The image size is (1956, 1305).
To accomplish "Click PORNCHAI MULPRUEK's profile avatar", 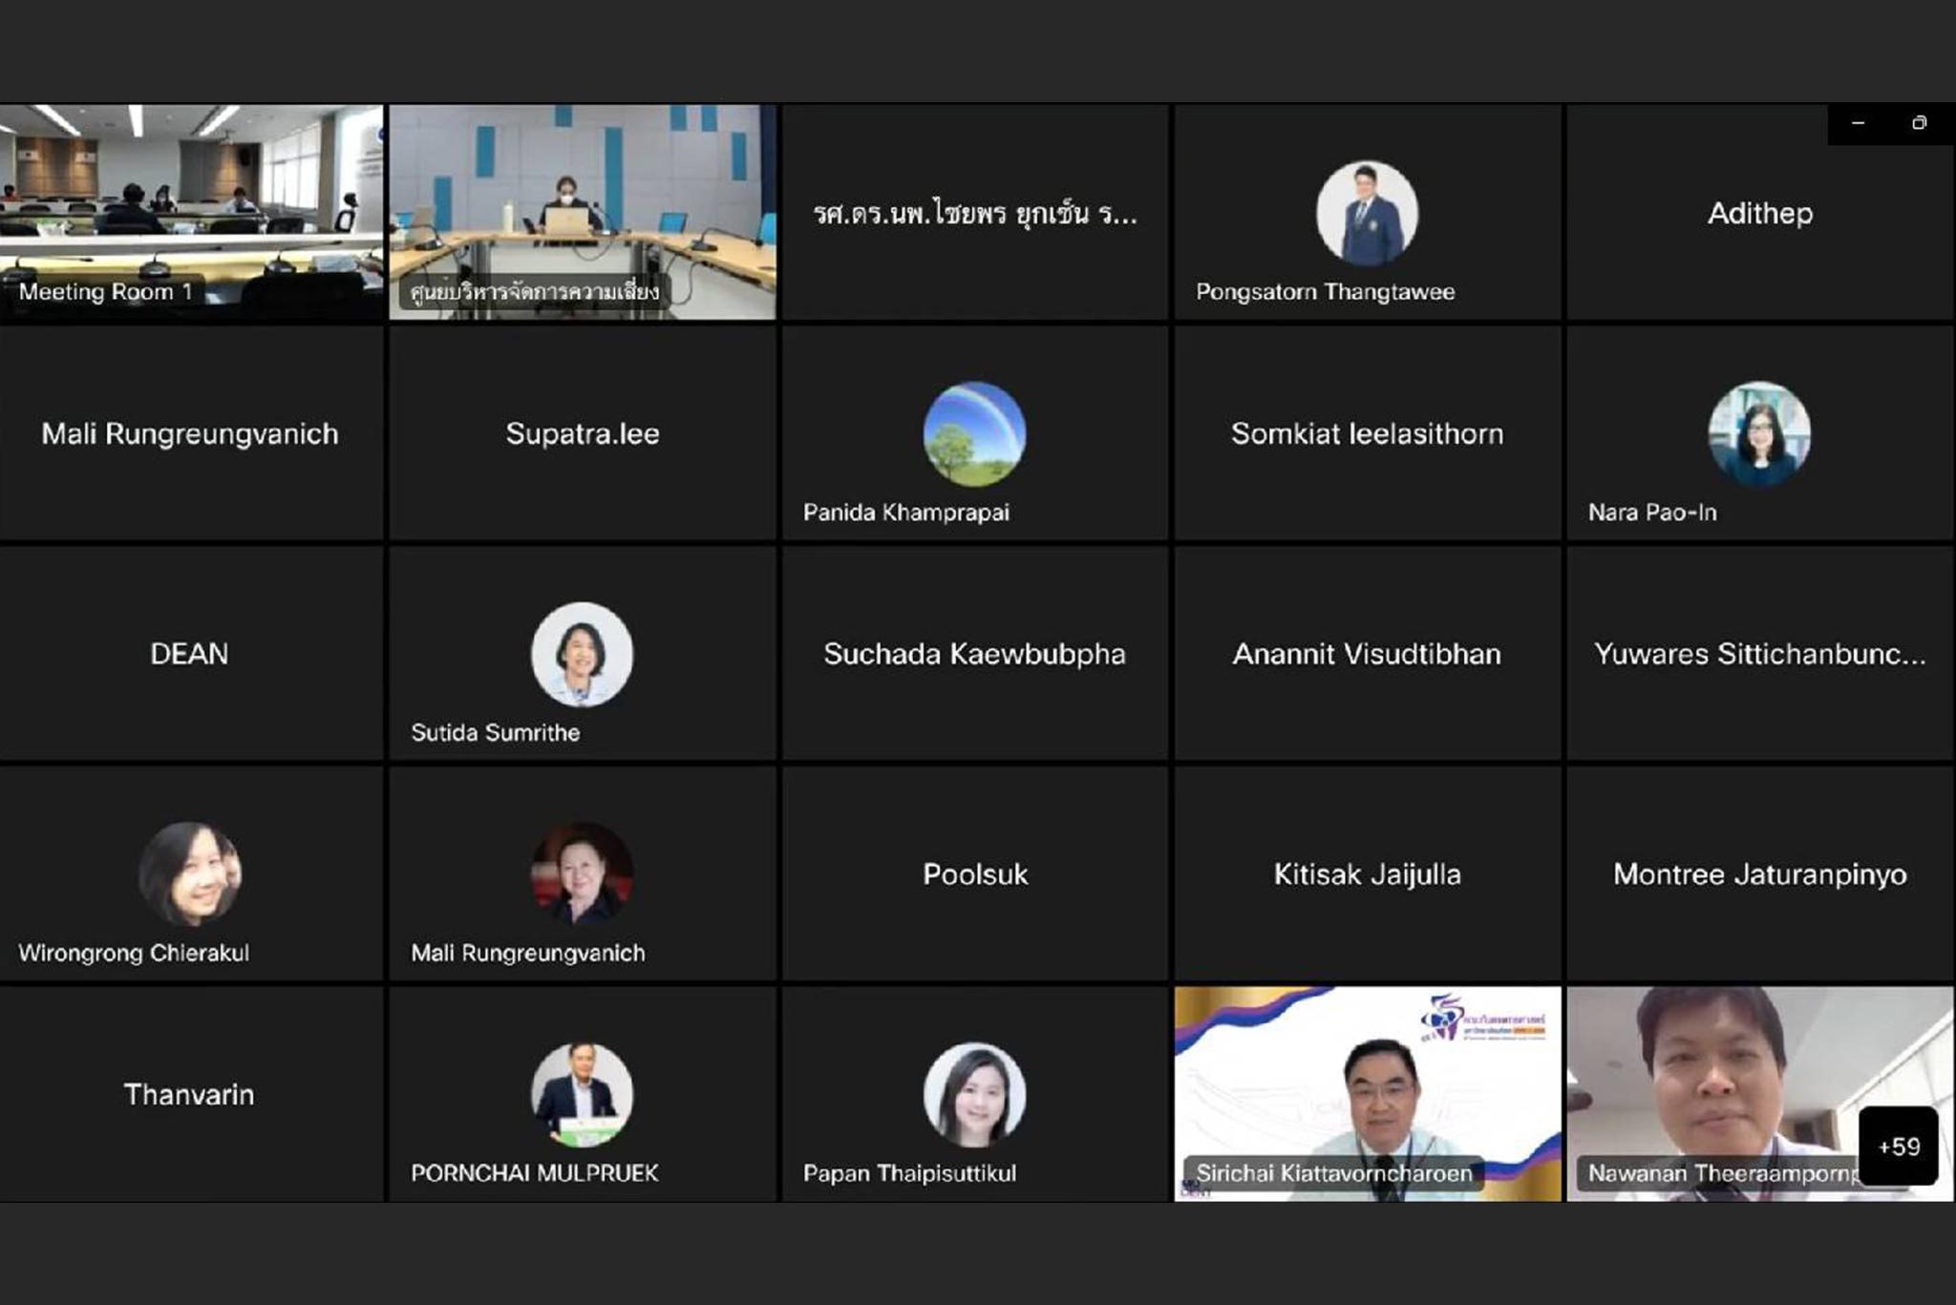I will tap(582, 1094).
